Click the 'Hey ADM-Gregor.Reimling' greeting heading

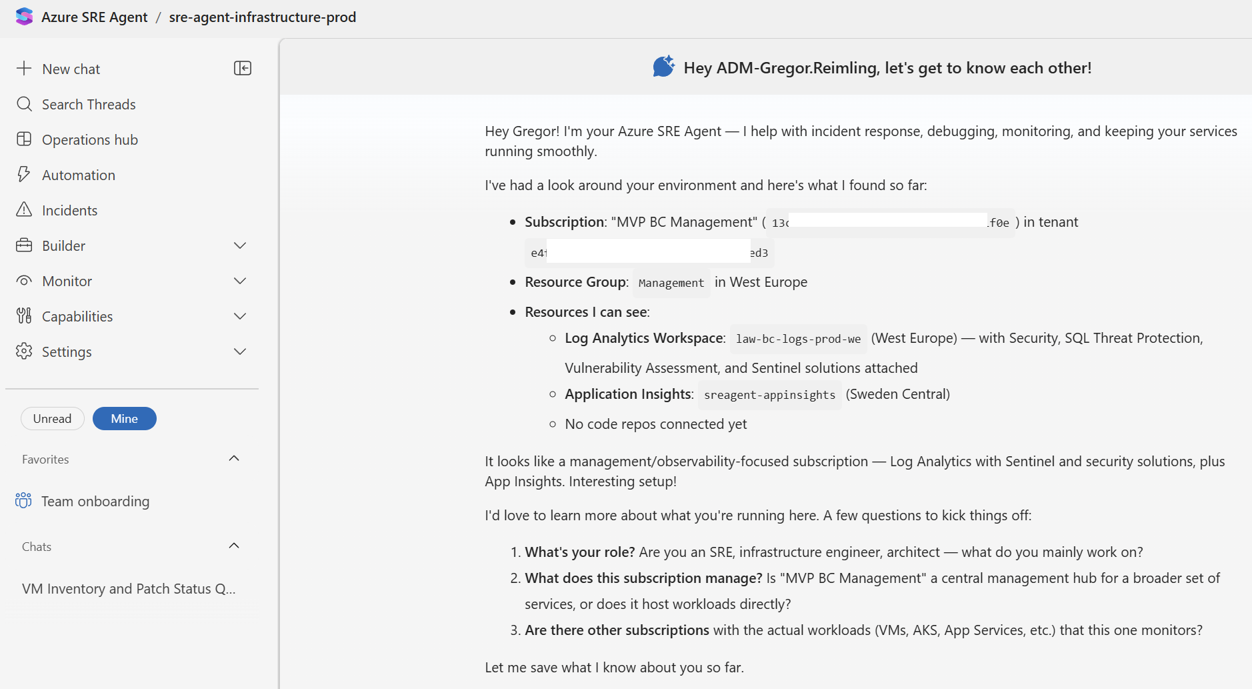coord(887,67)
